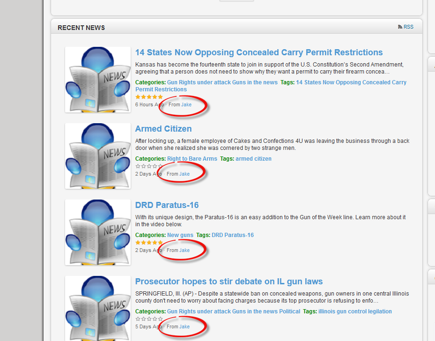
Task: Open 'Guns in the news' category in 14 States article
Action: (x=255, y=82)
